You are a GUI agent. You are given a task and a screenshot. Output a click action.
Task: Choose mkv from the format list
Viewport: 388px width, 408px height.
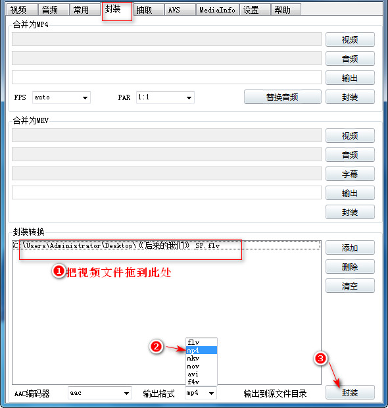[201, 358]
